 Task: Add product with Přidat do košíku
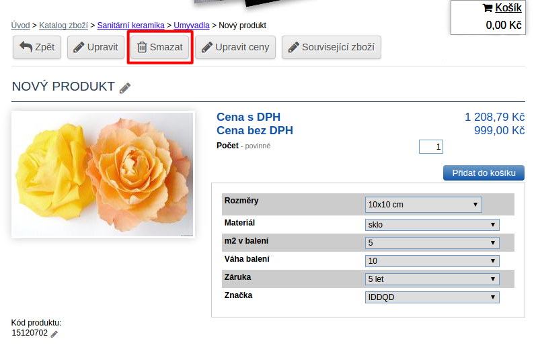pyautogui.click(x=483, y=172)
